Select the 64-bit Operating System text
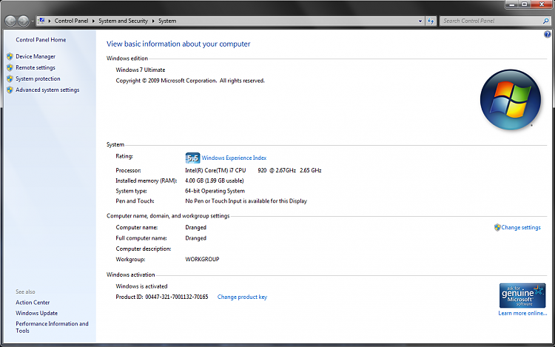This screenshot has width=555, height=347. (x=215, y=191)
